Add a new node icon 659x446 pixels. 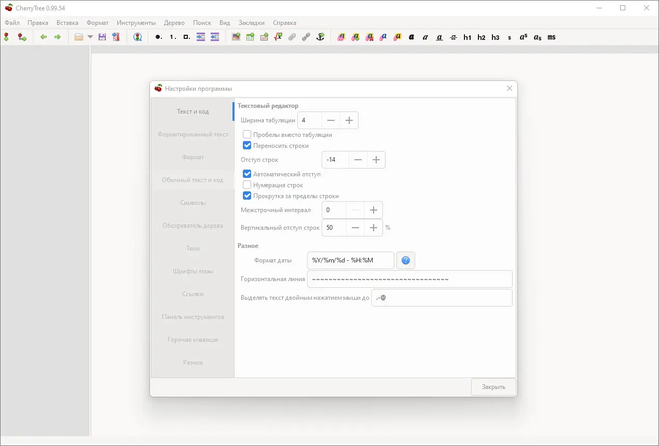[6, 37]
